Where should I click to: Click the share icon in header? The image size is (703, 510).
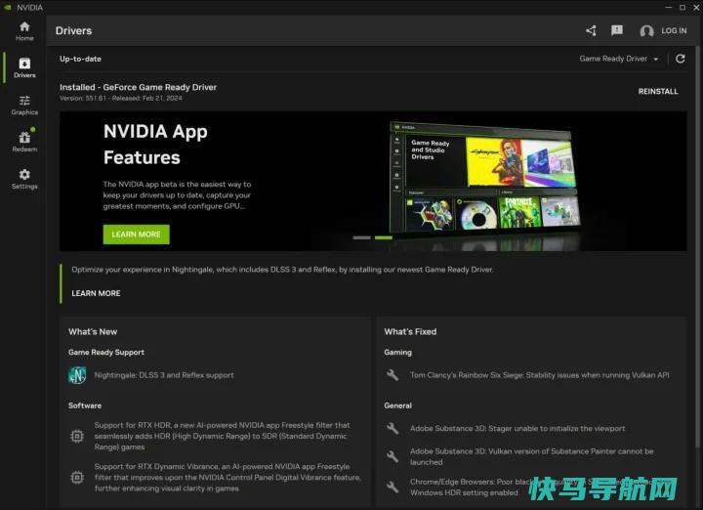pyautogui.click(x=591, y=30)
